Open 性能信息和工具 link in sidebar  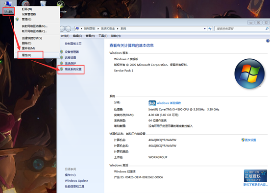[74, 187]
